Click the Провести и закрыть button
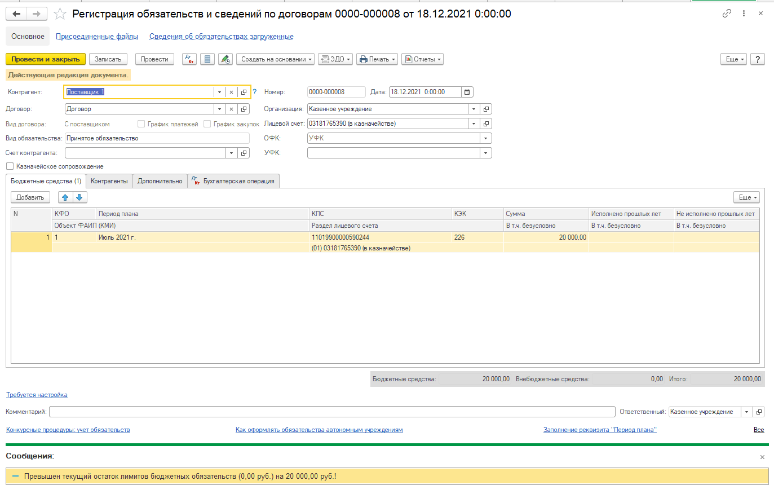The height and width of the screenshot is (485, 774). coord(46,59)
